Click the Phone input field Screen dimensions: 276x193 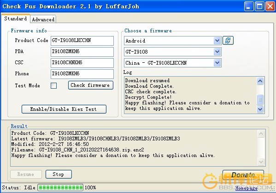click(x=82, y=74)
